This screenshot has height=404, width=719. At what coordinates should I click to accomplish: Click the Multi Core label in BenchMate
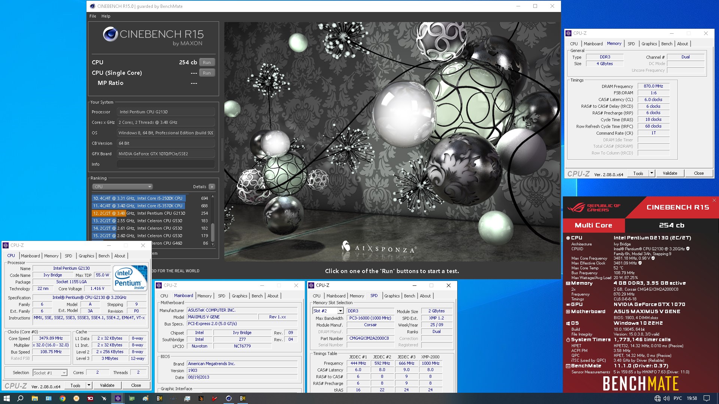(594, 225)
